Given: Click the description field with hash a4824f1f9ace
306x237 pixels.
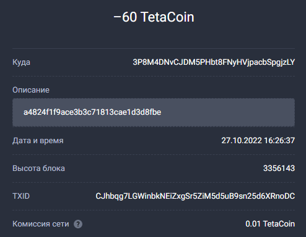Looking at the screenshot, I should click(x=154, y=112).
